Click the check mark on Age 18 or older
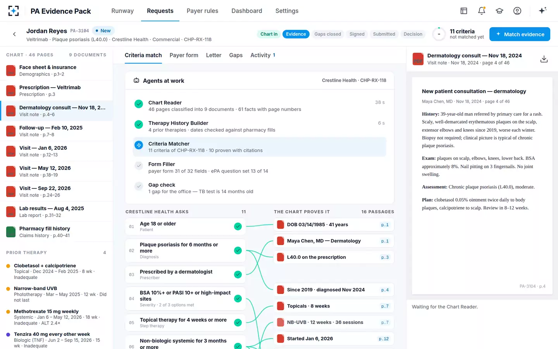This screenshot has height=349, width=558. tap(238, 226)
